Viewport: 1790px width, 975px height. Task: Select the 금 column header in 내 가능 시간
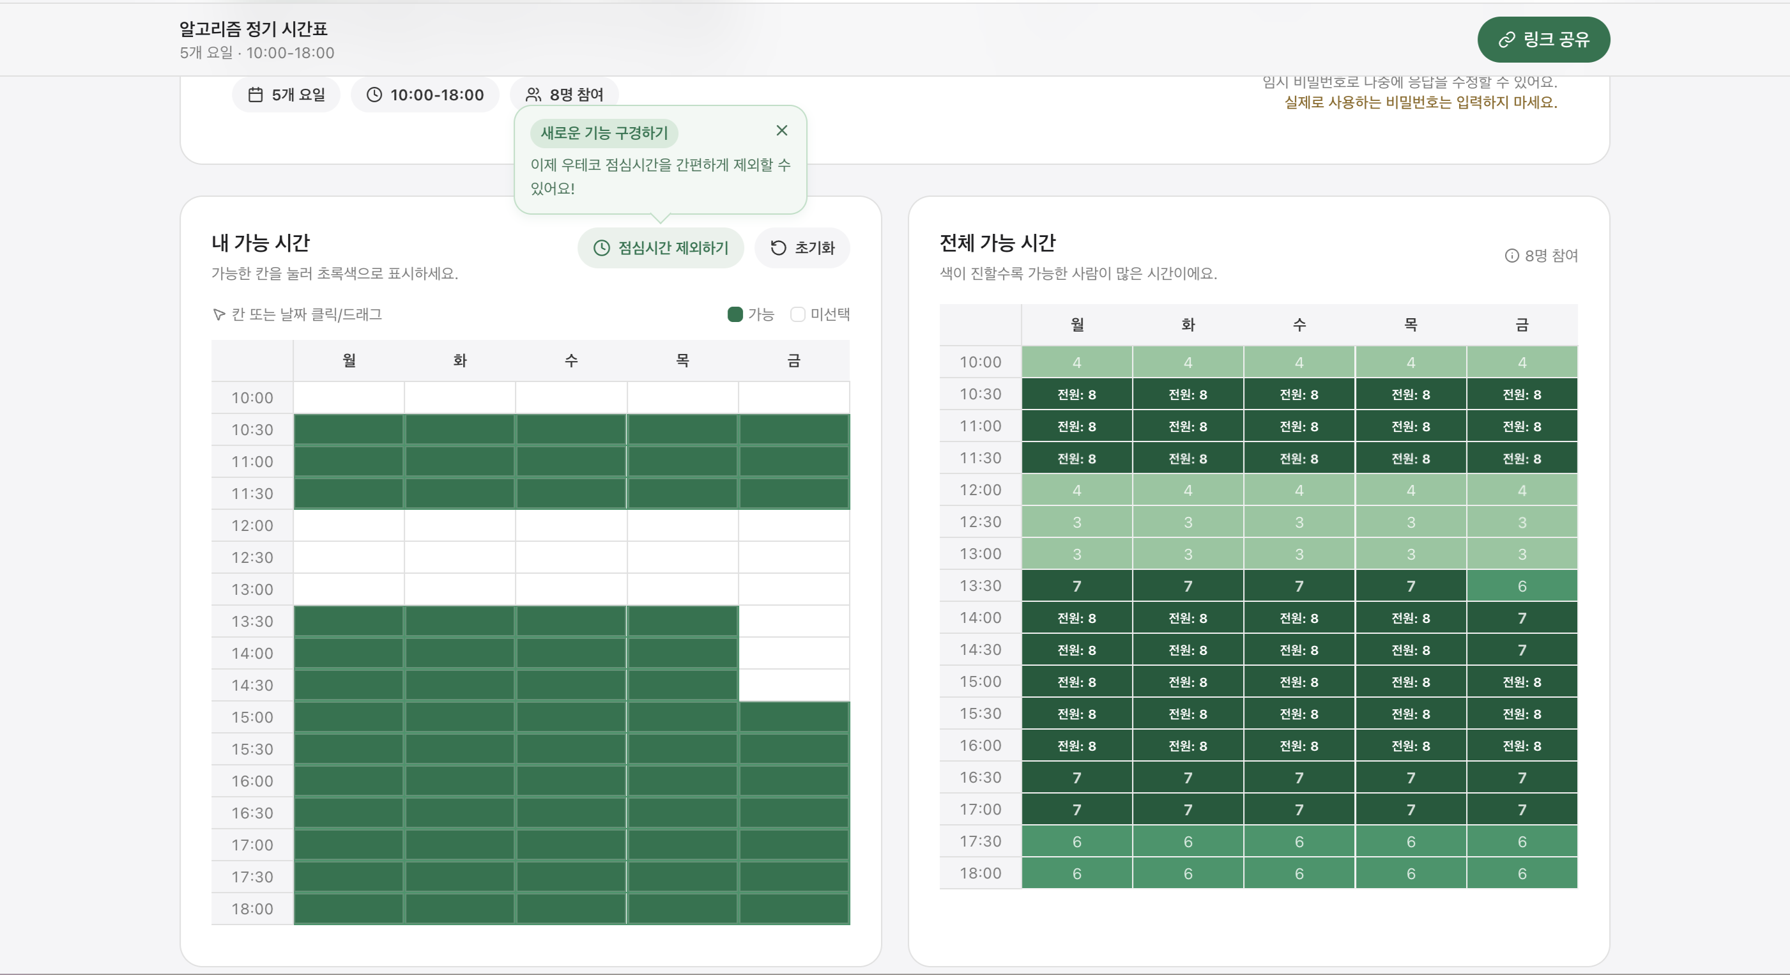pos(793,361)
